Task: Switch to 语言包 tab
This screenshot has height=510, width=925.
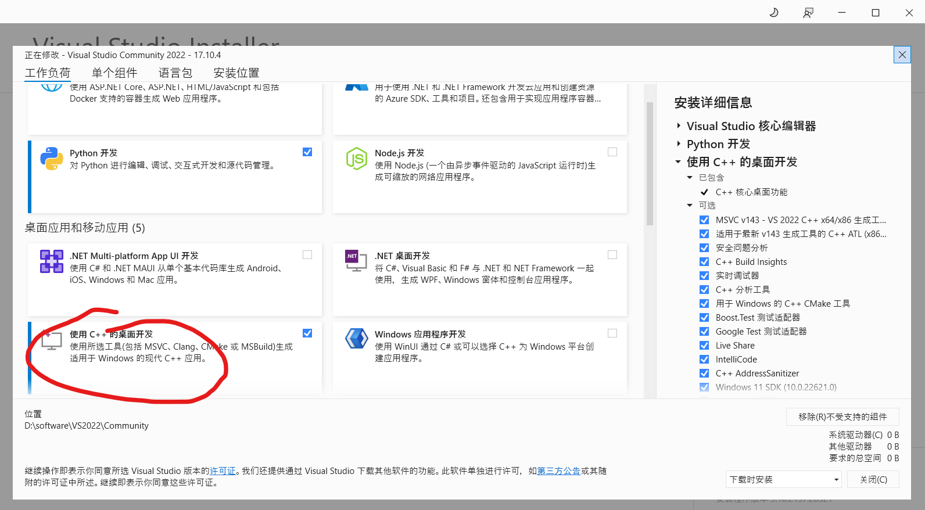Action: 175,73
